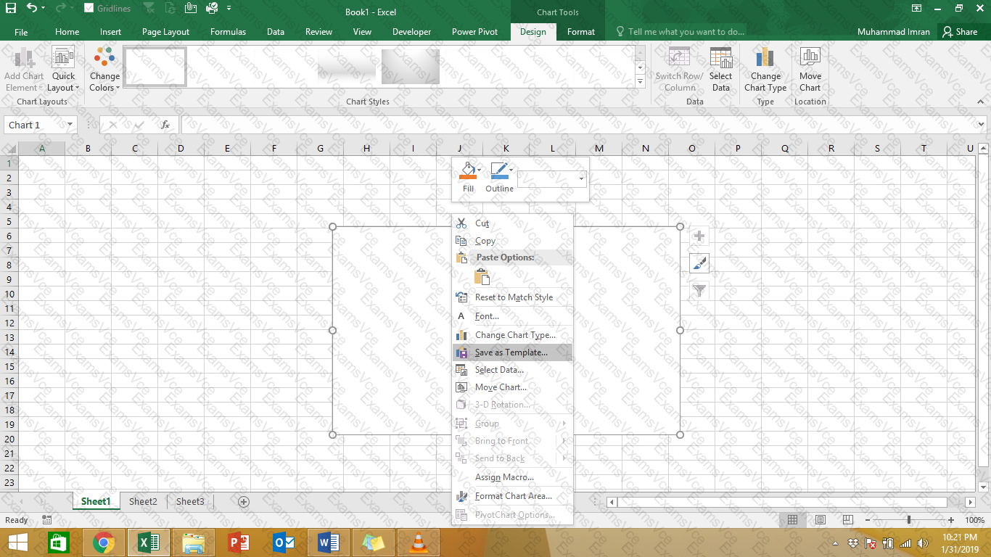Click the Paste clipboard icon under Paste Options
The height and width of the screenshot is (557, 991).
[482, 276]
